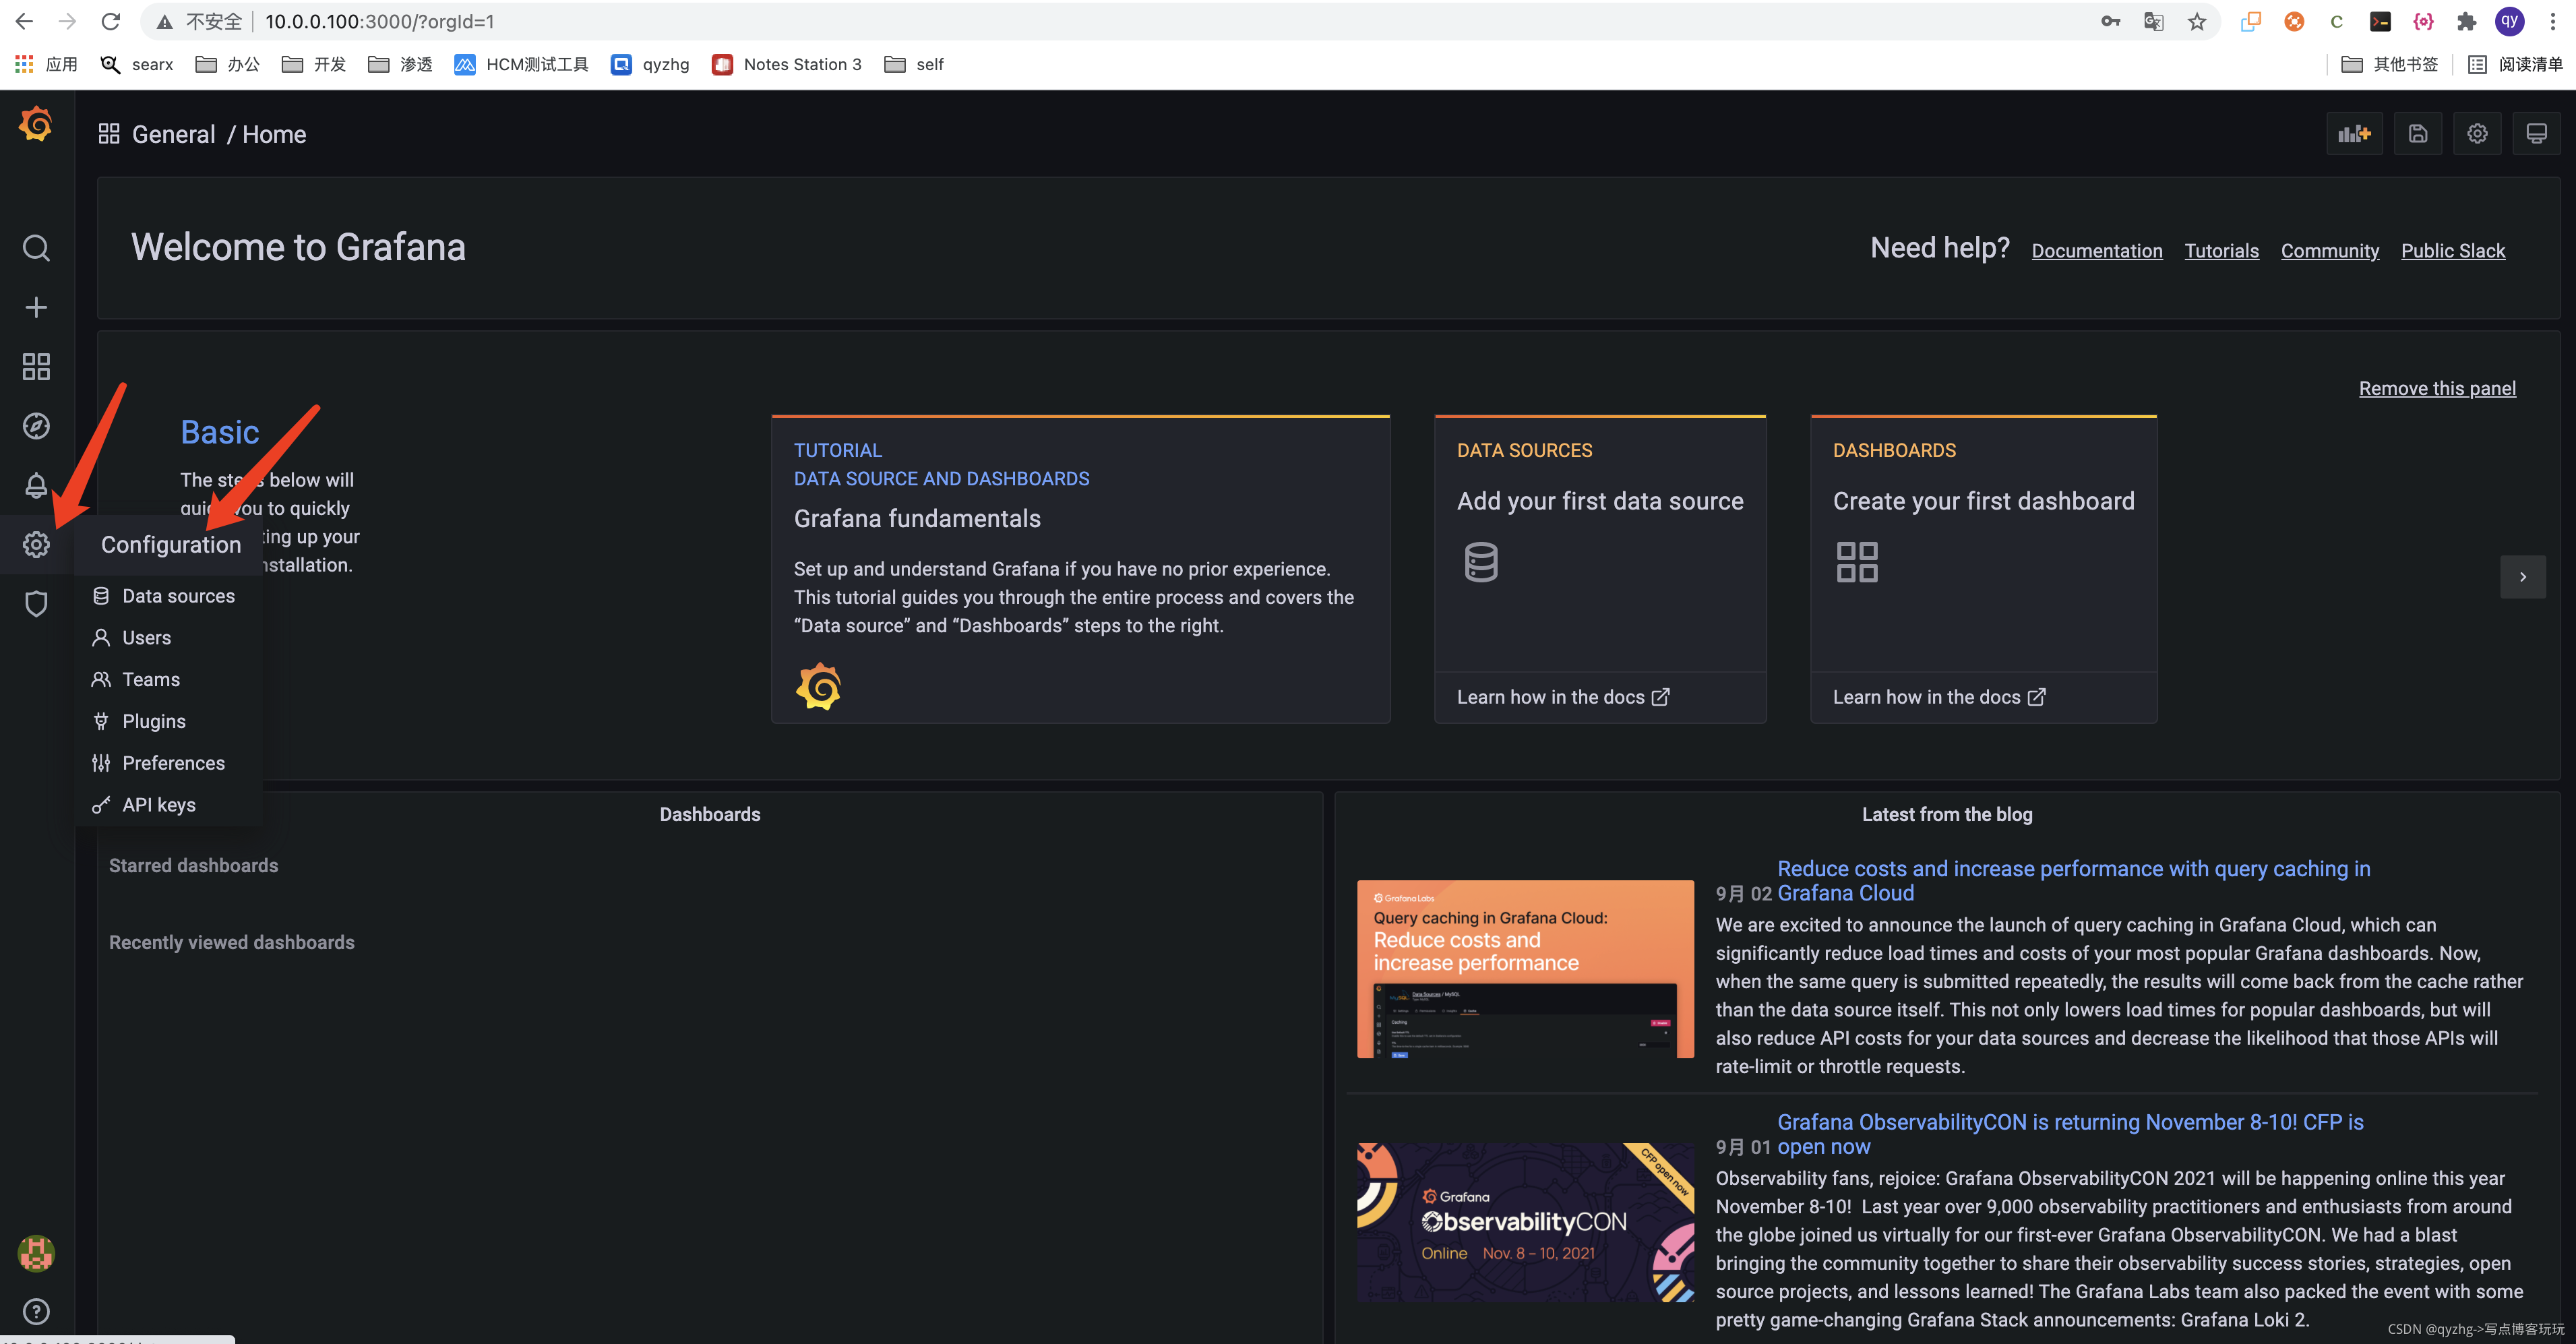Click the Grafana icon in tutorial card
The height and width of the screenshot is (1344, 2576).
coord(818,687)
